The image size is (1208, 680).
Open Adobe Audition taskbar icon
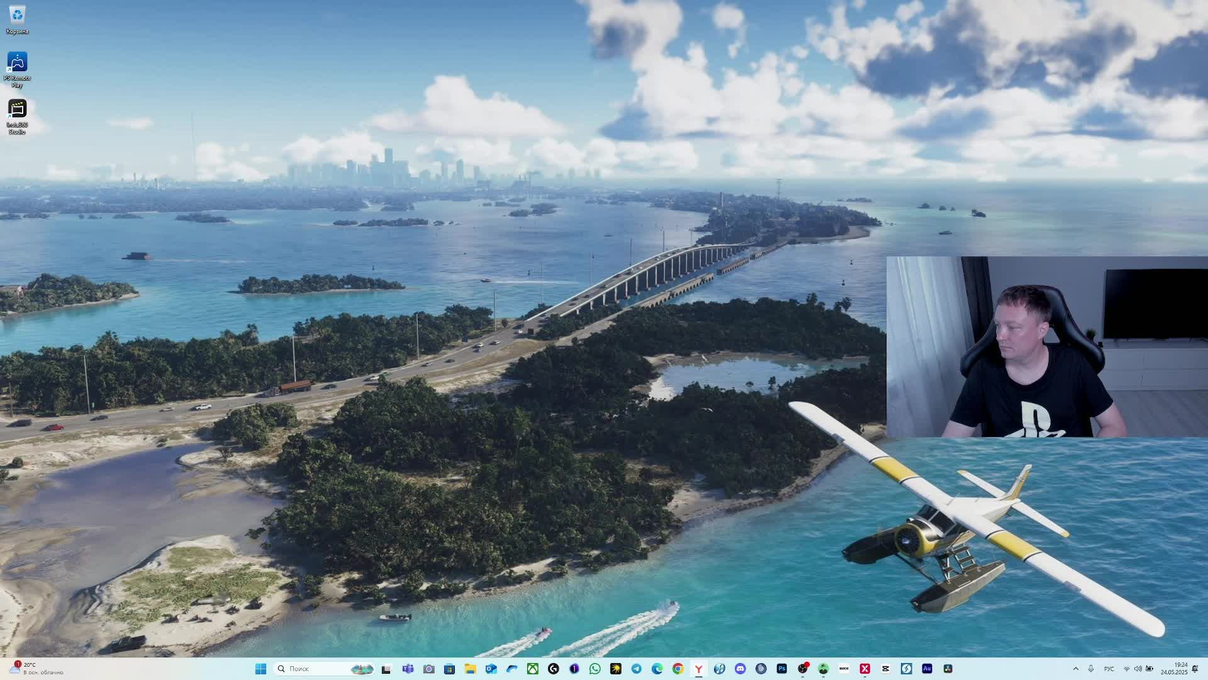[927, 669]
